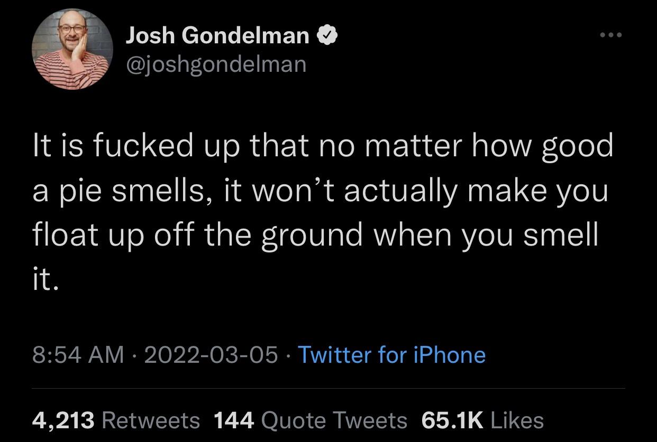
Task: Open the tweet's three-dot more options menu
Action: coord(612,35)
